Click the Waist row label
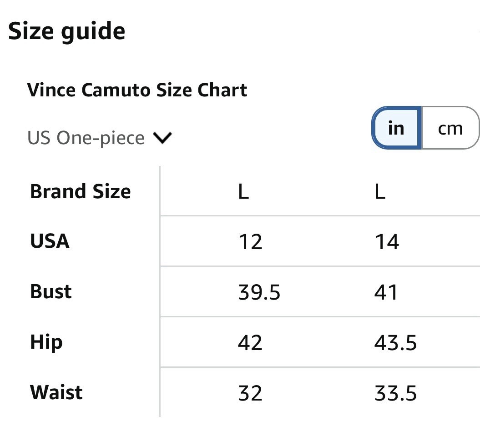480x431 pixels. (56, 392)
